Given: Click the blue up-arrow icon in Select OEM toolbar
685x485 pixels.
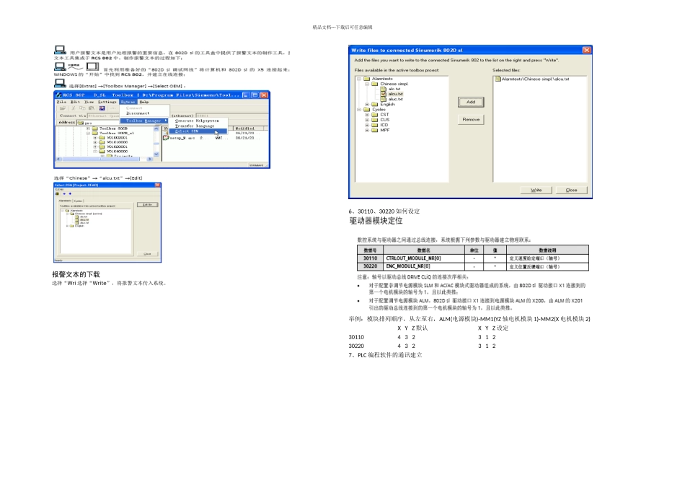Looking at the screenshot, I should tap(70, 193).
